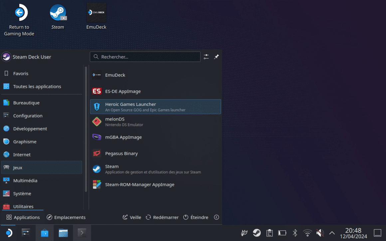Open Wi-Fi network tray icon
Image resolution: width=386 pixels, height=241 pixels.
[307, 233]
